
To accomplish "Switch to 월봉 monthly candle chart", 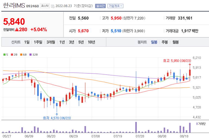I will [176, 42].
